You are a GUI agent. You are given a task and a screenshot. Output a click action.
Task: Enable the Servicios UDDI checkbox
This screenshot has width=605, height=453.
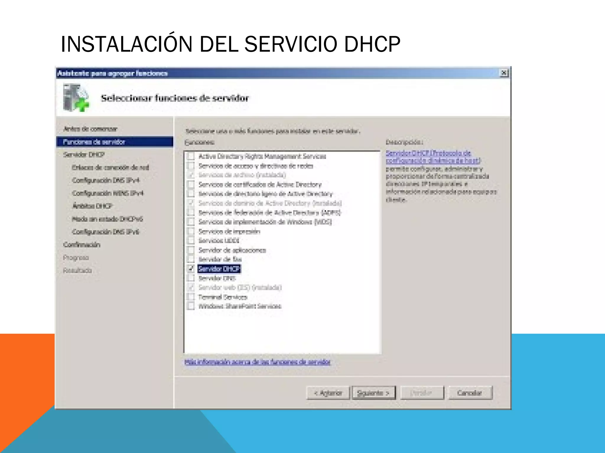[191, 241]
